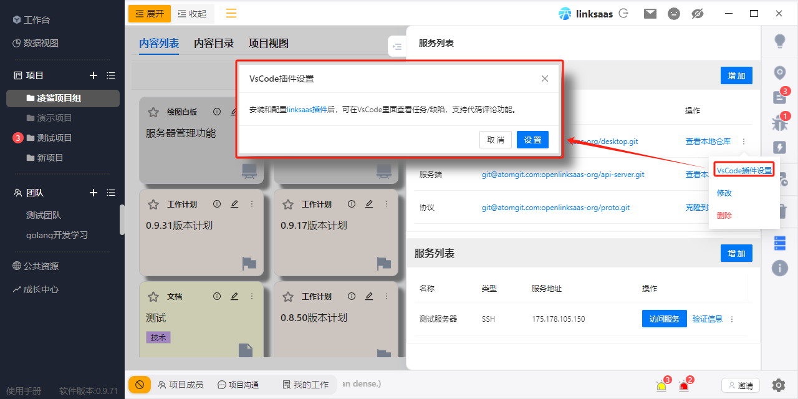Click the 验证信息 link
798x399 pixels.
coord(708,319)
